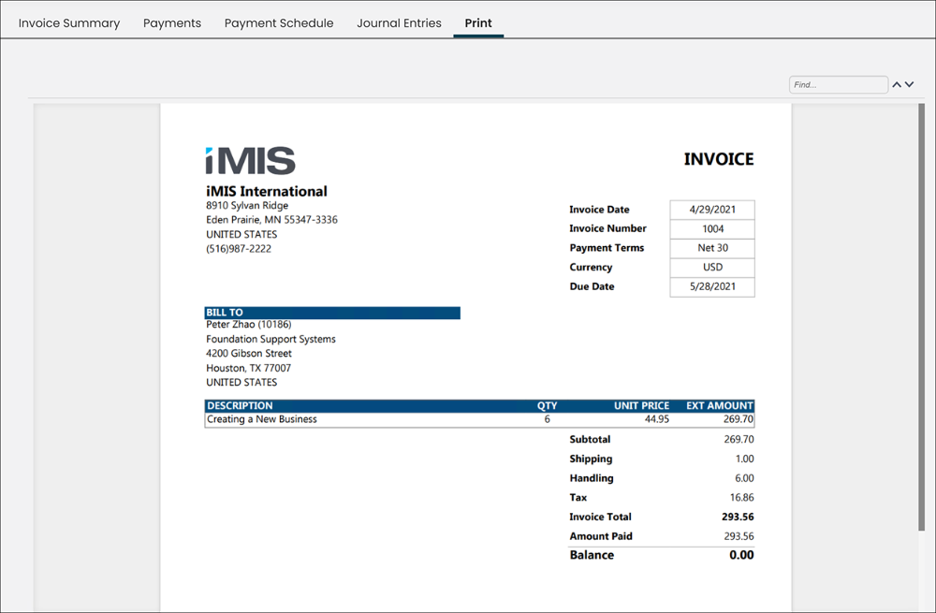Viewport: 936px width, 613px height.
Task: Click Houston, TX 77007 line
Action: point(248,369)
